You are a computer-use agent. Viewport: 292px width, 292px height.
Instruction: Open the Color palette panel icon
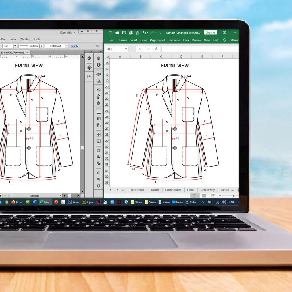[99, 74]
